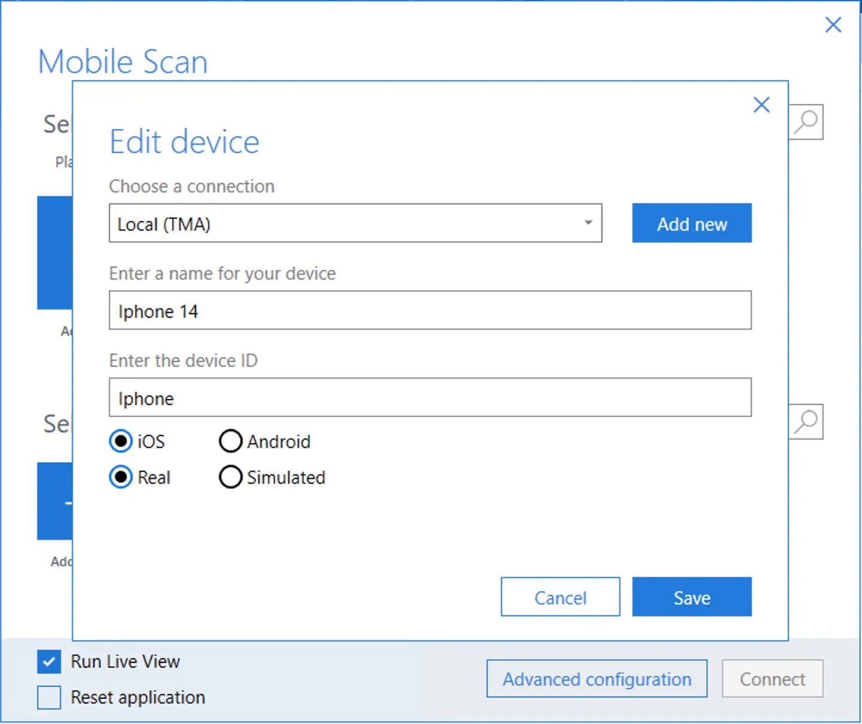Viewport: 862px width, 724px height.
Task: Focus the device name field containing Iphone 14
Action: [429, 311]
